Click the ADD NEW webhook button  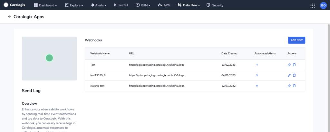296,40
